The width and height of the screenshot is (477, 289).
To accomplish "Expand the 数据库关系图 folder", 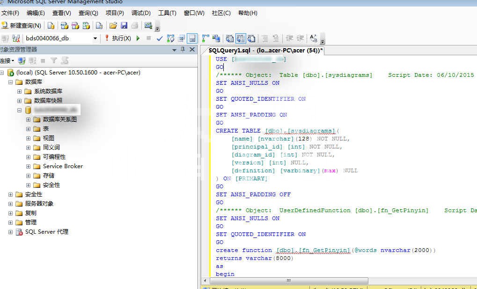I will [x=28, y=120].
